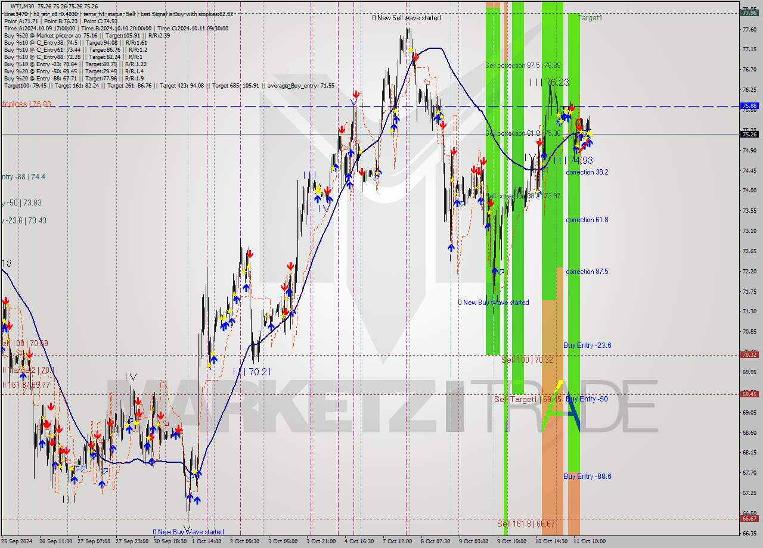Click the 'Sell 100 | 70.32' level label
Image resolution: width=763 pixels, height=548 pixels.
tap(527, 360)
